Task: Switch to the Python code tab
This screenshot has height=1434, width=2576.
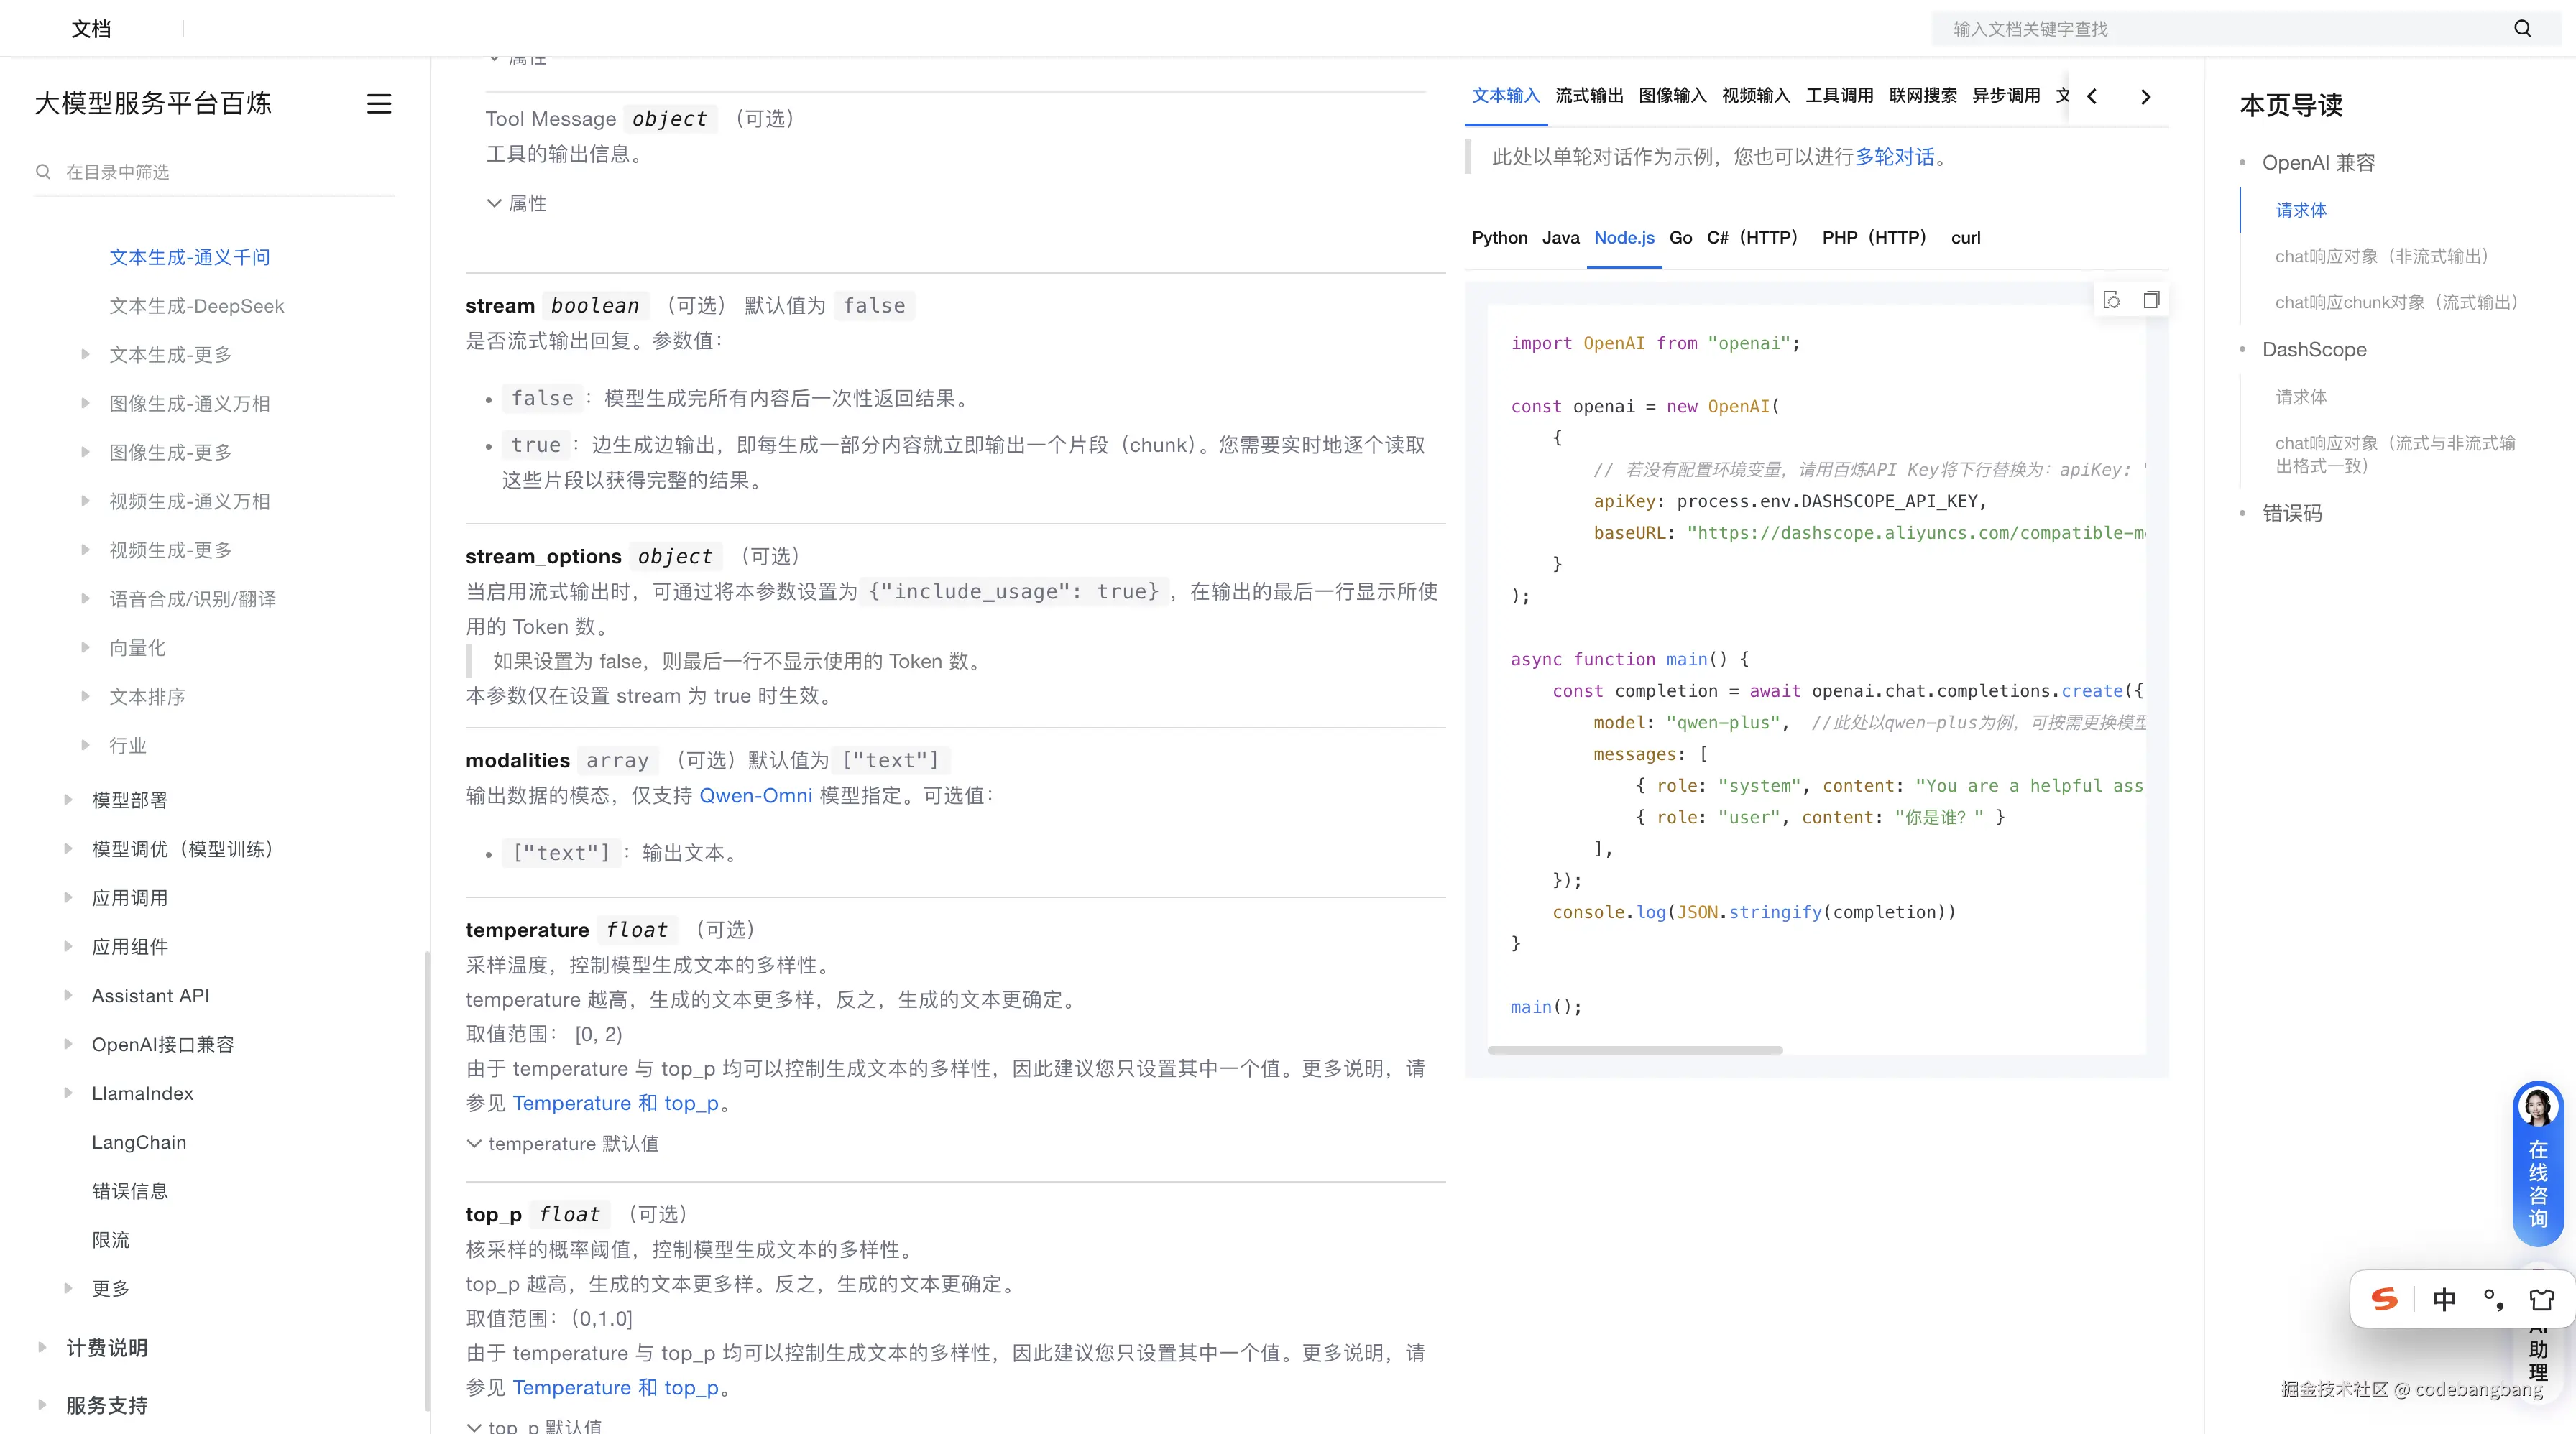Action: 1499,238
